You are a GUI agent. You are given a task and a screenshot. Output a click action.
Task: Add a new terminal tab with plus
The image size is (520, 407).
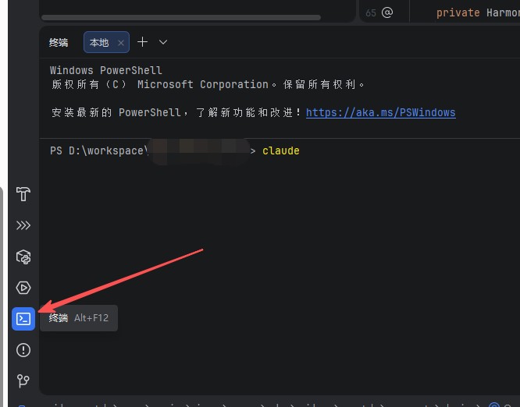tap(143, 42)
